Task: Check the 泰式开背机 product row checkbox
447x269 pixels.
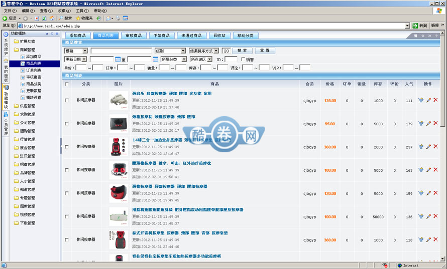Action: 67,240
